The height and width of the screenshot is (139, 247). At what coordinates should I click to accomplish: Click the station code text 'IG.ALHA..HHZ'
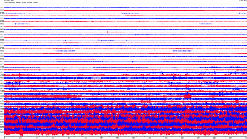[9, 1]
